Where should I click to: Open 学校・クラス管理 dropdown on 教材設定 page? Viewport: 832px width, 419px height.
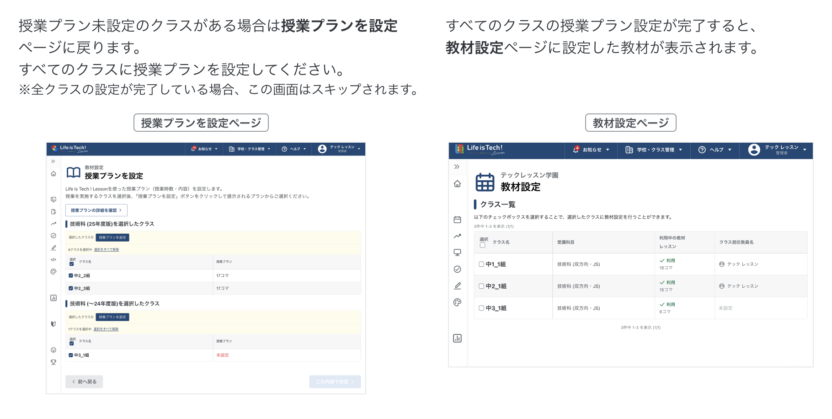(x=654, y=150)
